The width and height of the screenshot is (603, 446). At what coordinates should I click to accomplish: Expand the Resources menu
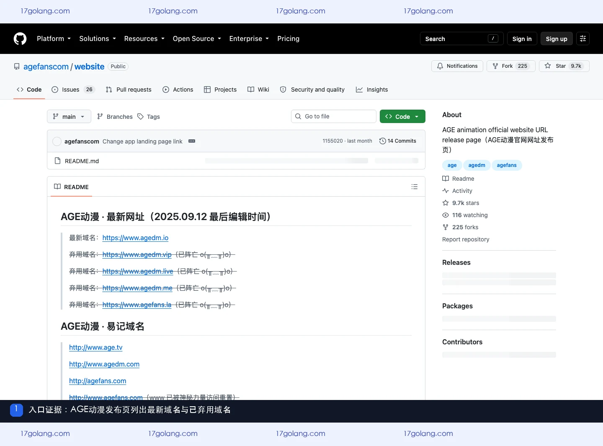[x=144, y=38]
